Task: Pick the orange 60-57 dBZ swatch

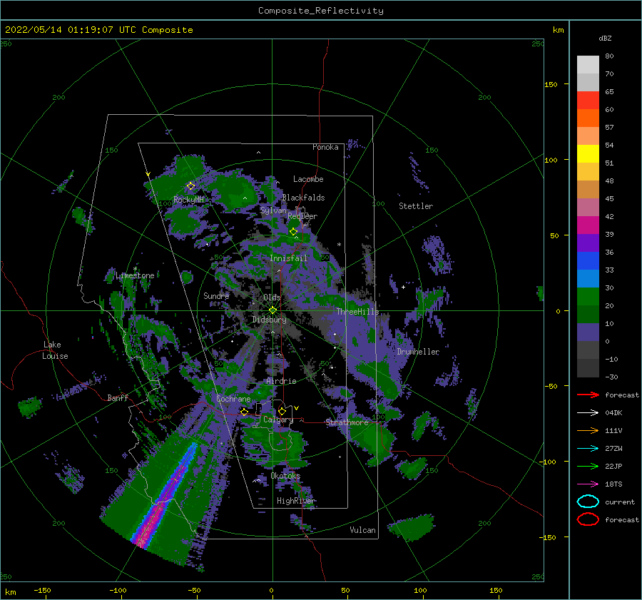Action: 588,118
